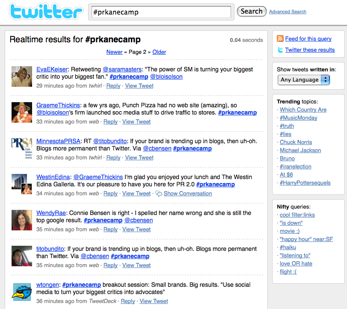The image size is (347, 309).
Task: View Tweet from GraemeThickins
Action: (x=136, y=121)
